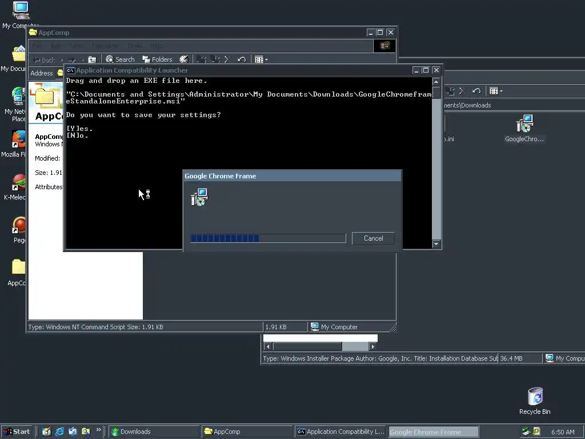Open the Forward history dropdown arrow in AppComp
This screenshot has width=585, height=439.
[x=82, y=59]
